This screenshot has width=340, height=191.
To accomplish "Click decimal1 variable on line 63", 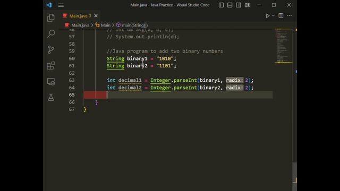I will pyautogui.click(x=130, y=80).
